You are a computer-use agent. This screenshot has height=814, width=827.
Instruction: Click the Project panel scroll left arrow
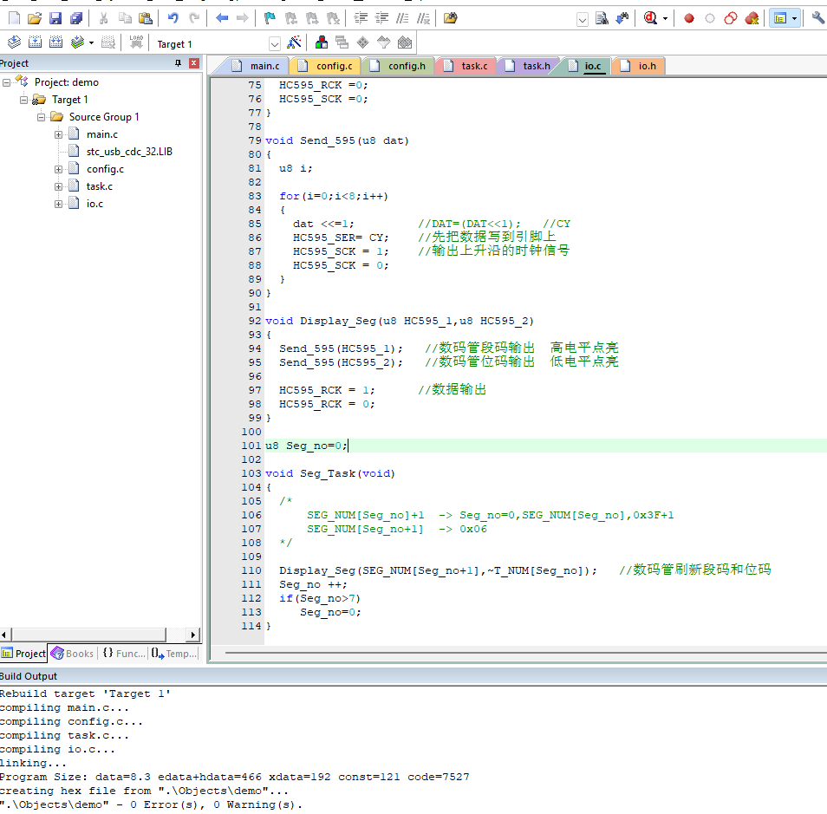[x=4, y=635]
